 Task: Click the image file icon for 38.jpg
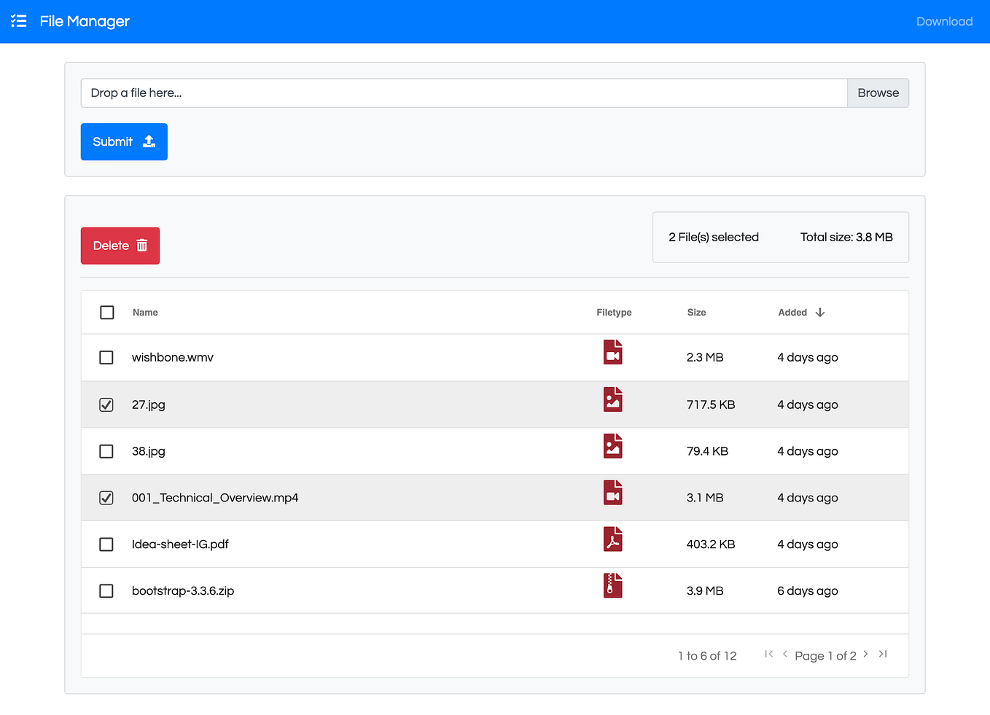click(x=613, y=446)
